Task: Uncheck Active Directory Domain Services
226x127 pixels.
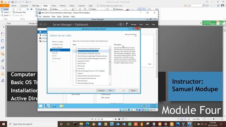Action: (x=76, y=51)
